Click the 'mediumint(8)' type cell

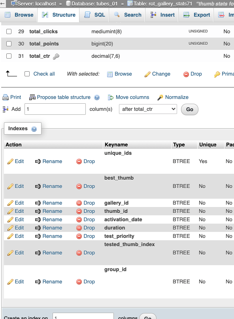click(x=106, y=32)
